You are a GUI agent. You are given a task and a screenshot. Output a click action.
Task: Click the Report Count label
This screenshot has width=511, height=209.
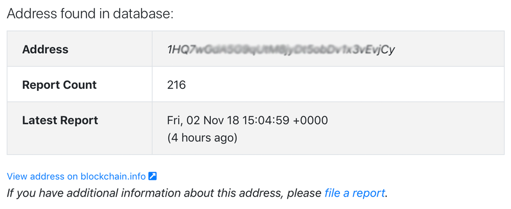(59, 85)
